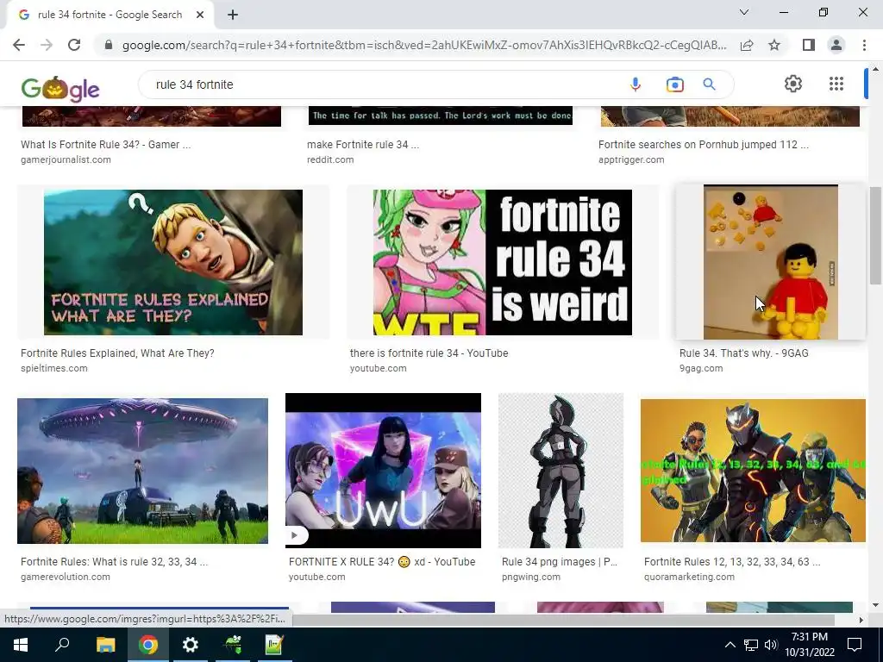Screen dimensions: 883x662
Task: Open the tab search dropdown chevron
Action: [744, 12]
